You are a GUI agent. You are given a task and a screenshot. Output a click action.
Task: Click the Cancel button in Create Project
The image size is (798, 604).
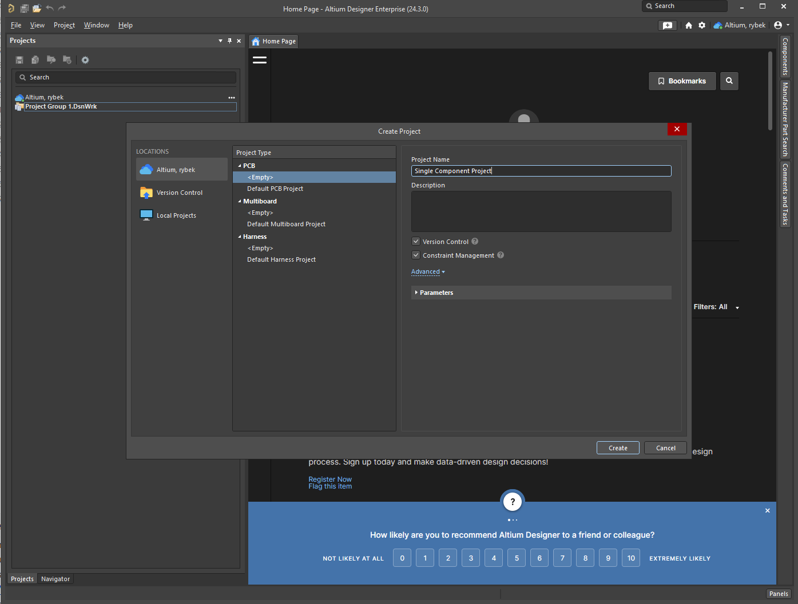coord(665,448)
